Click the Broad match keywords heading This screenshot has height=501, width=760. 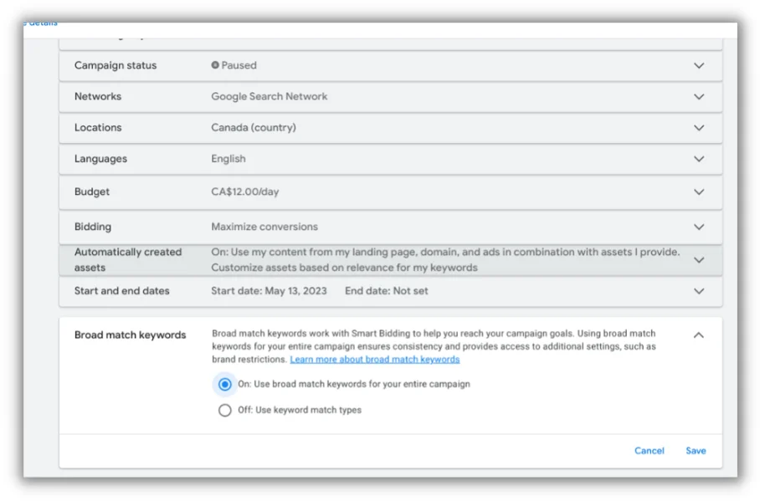[x=130, y=335]
